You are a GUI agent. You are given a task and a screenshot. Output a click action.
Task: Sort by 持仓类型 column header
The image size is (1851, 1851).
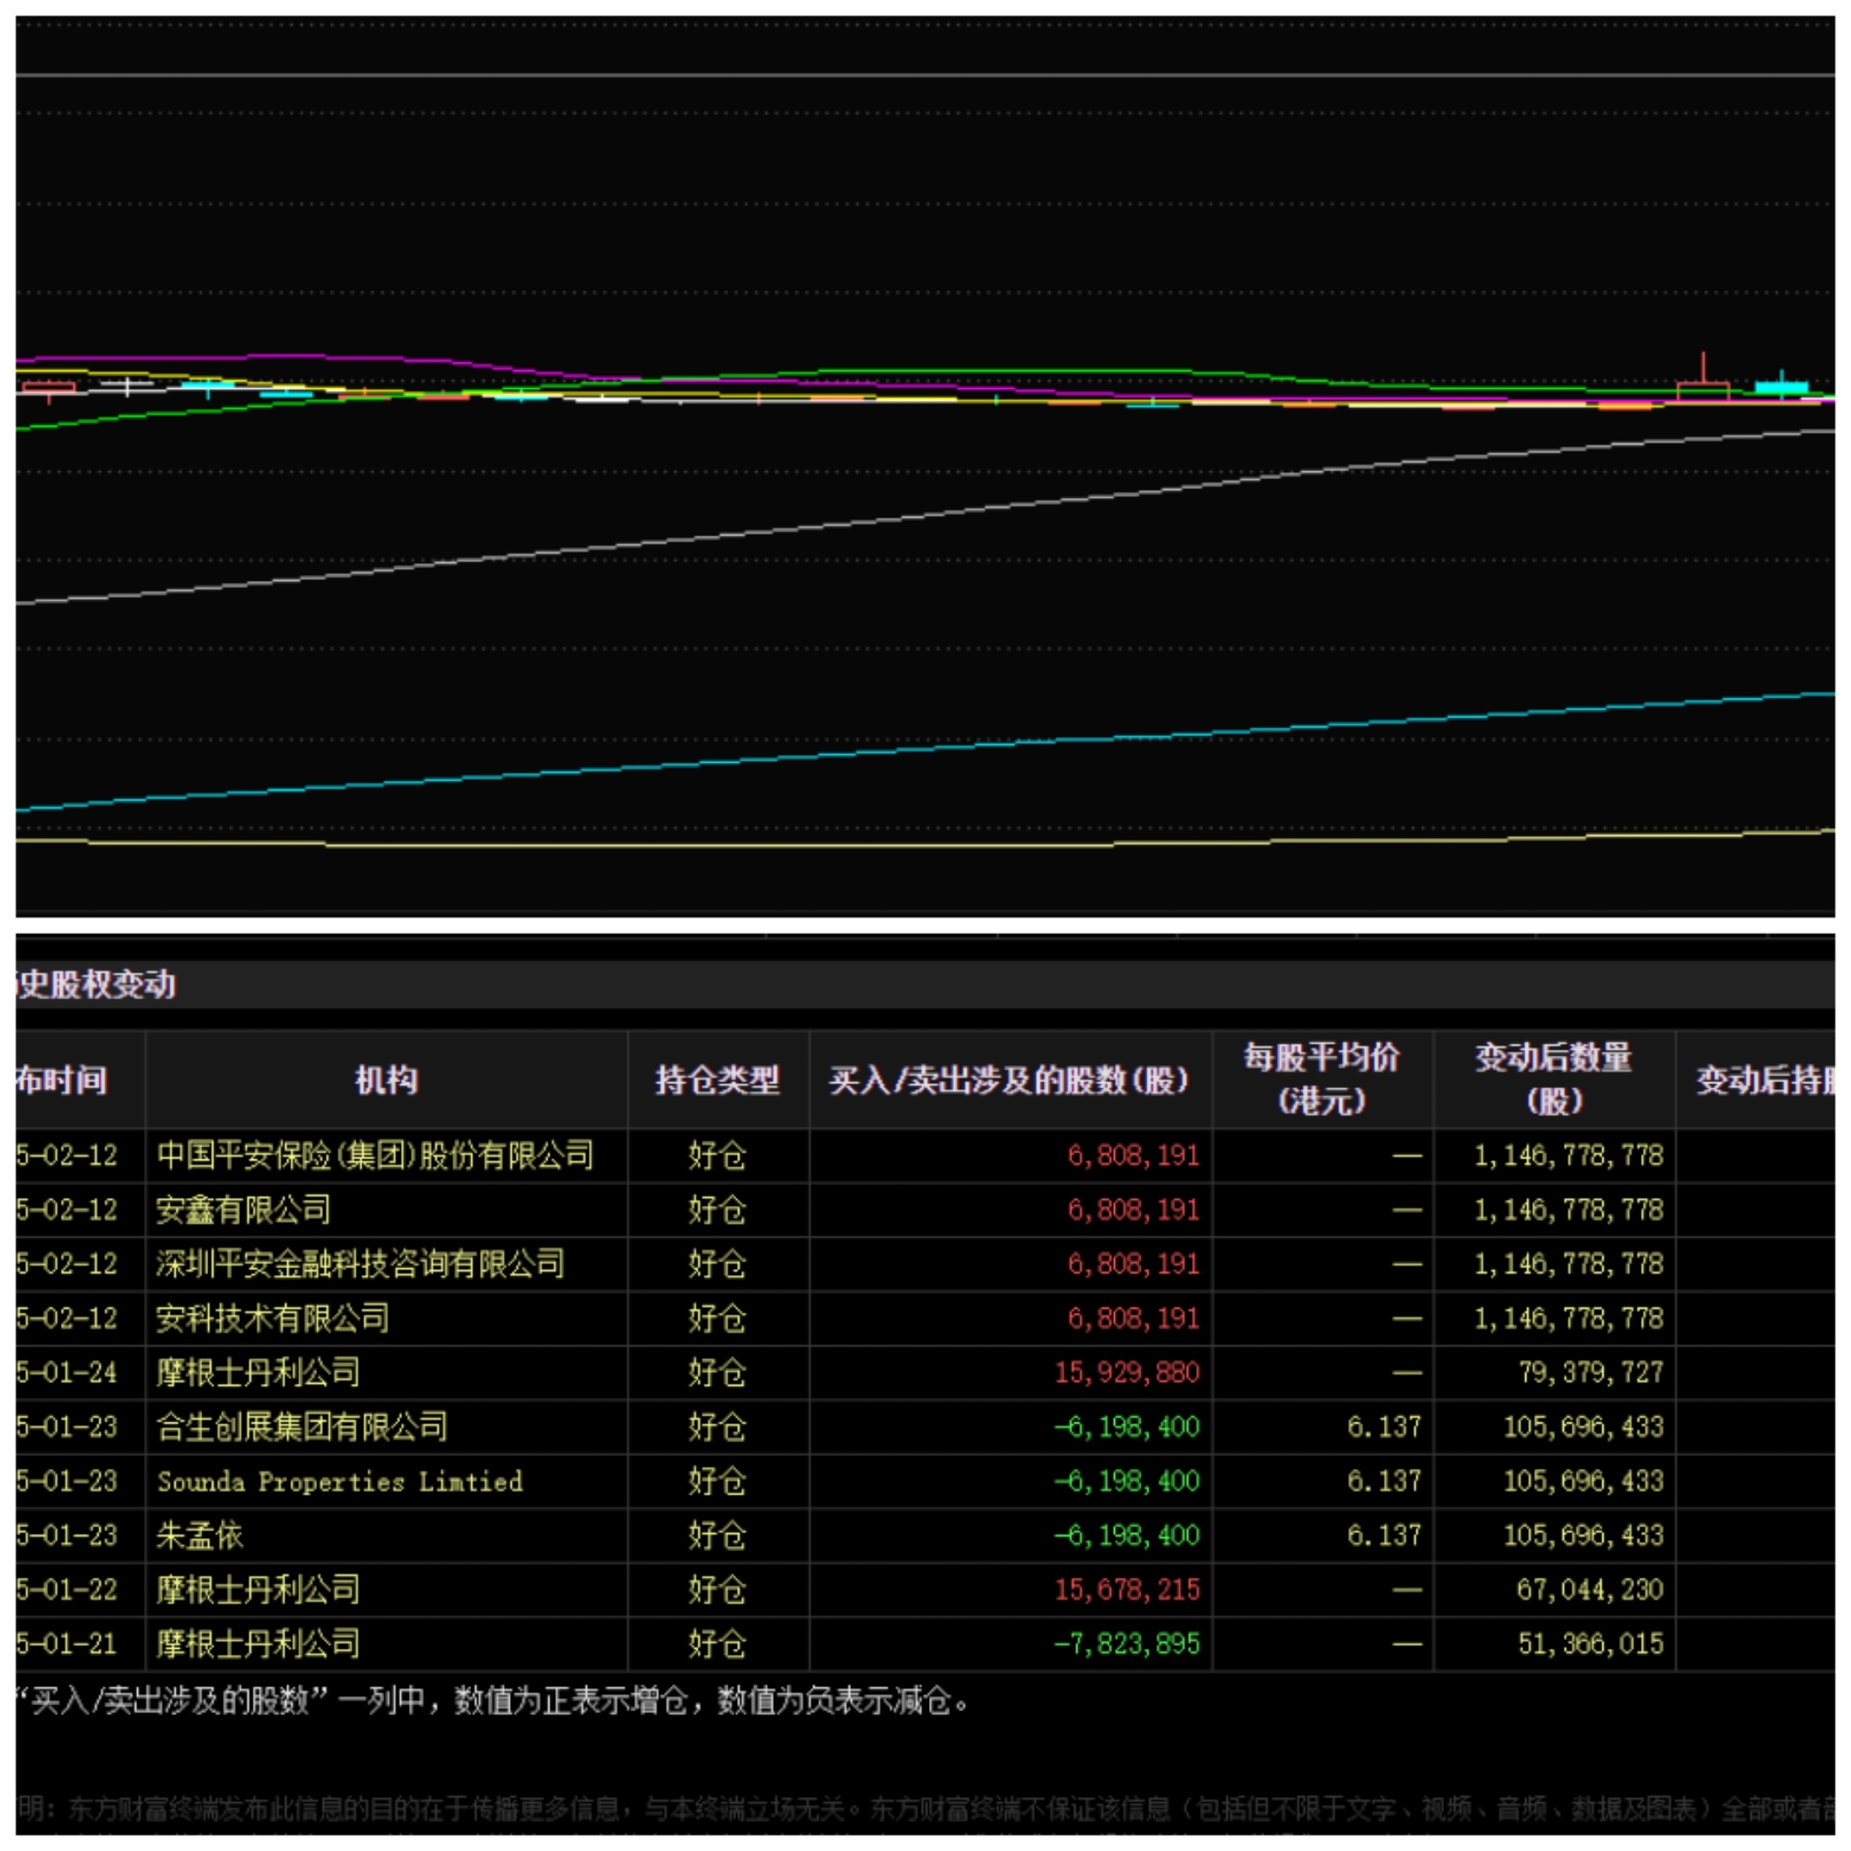716,1080
